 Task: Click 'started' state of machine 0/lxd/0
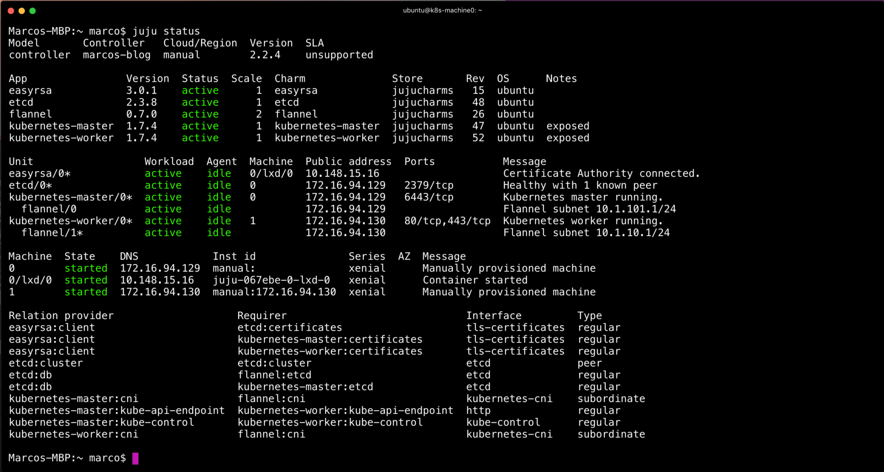(86, 281)
